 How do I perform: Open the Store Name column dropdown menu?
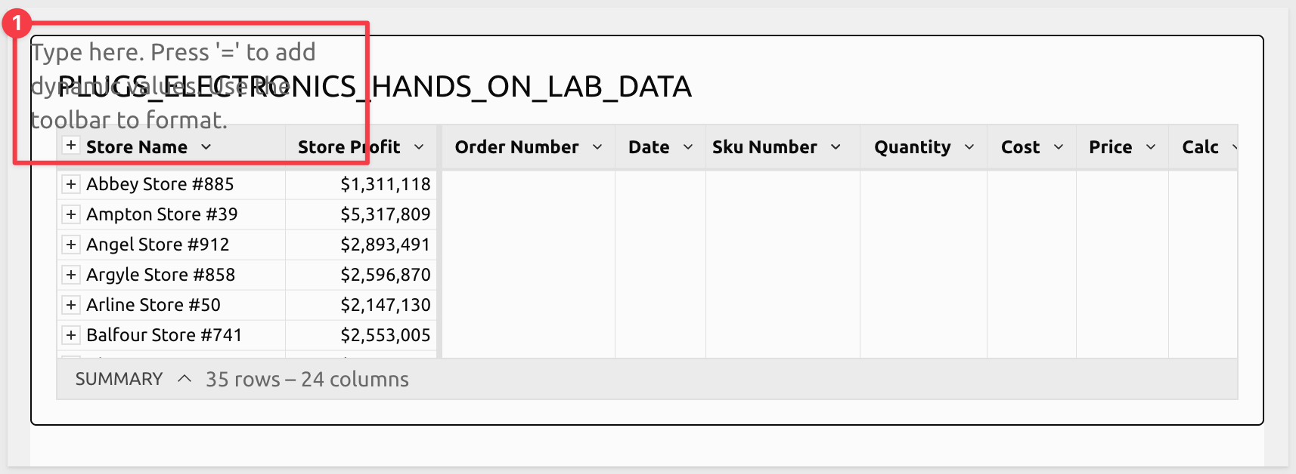[x=206, y=147]
